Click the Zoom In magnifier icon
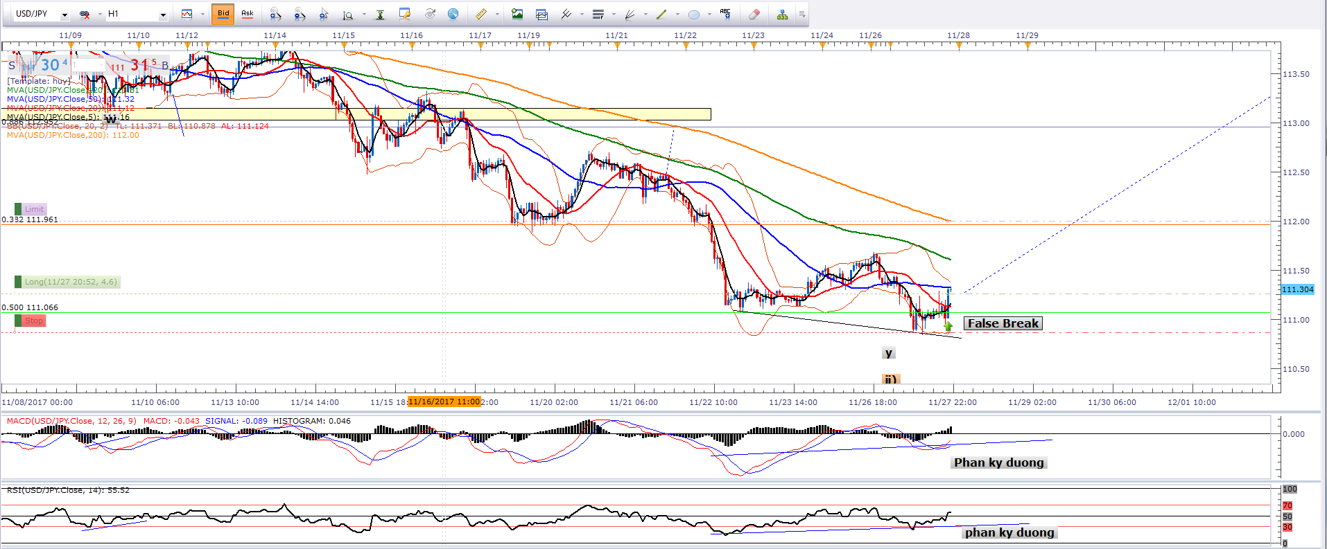Screen dimensions: 1327x549 (x=275, y=14)
